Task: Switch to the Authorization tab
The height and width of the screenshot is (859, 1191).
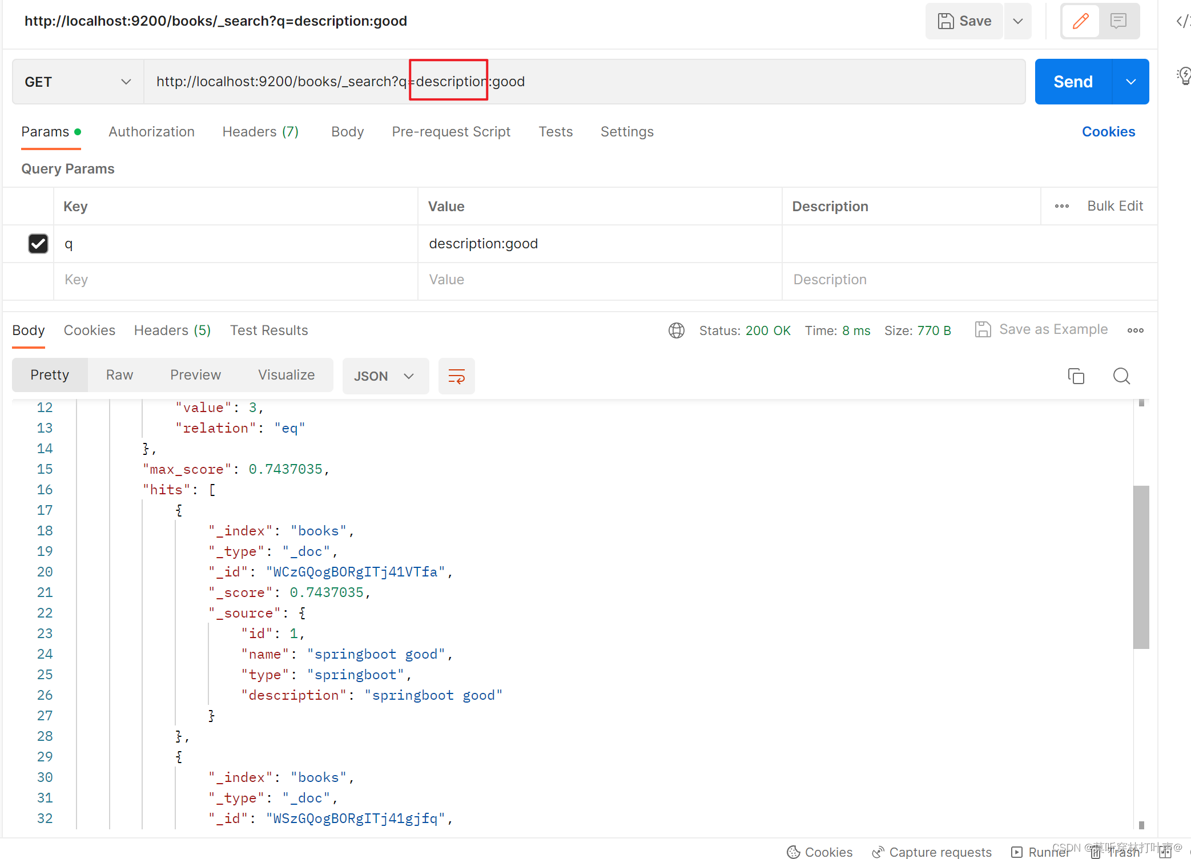Action: click(151, 132)
